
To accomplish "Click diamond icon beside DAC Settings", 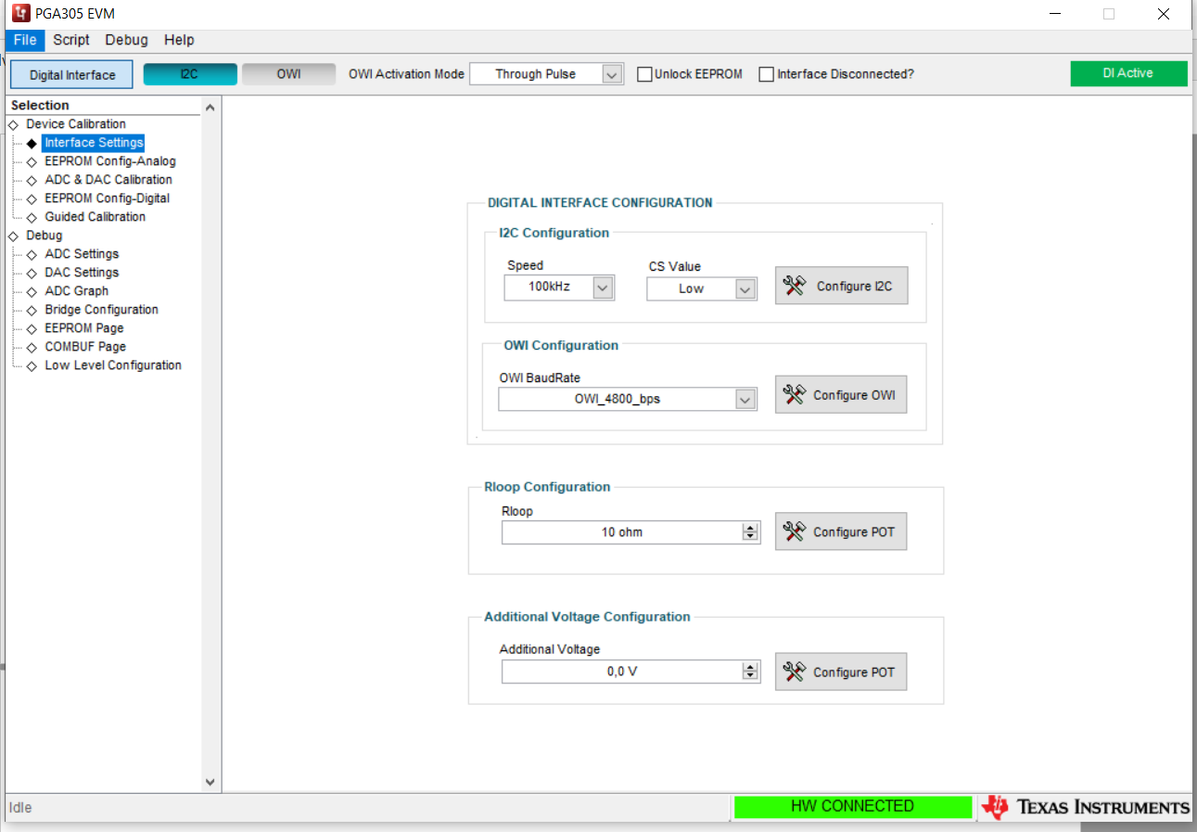I will (32, 273).
